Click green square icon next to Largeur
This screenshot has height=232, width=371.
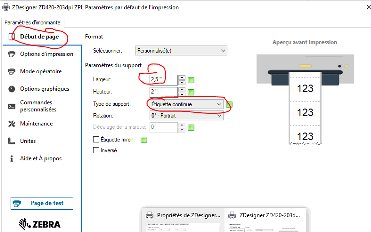[x=191, y=80]
